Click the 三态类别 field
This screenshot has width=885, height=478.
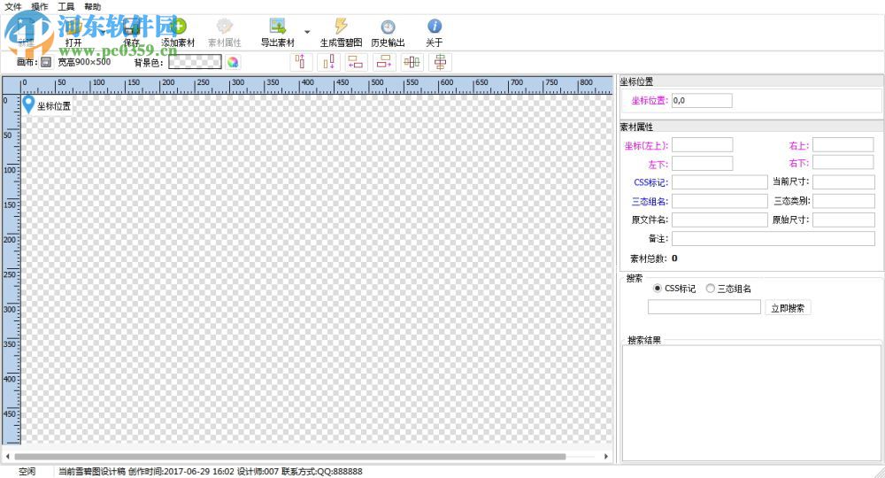(x=843, y=201)
